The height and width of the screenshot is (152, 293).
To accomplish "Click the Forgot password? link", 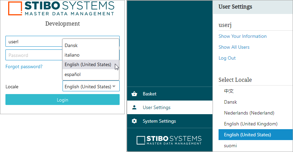I will point(24,66).
